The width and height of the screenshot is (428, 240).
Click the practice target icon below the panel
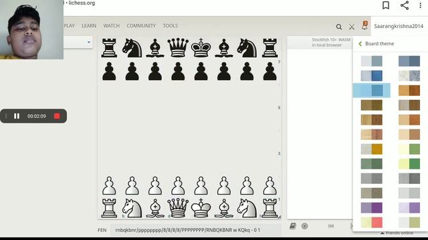[x=305, y=226]
